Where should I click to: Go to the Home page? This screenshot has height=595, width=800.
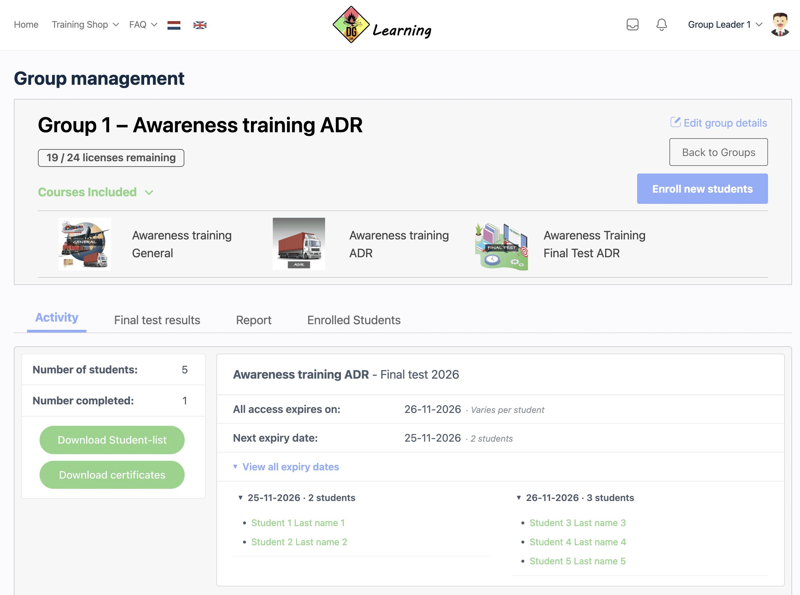click(26, 24)
